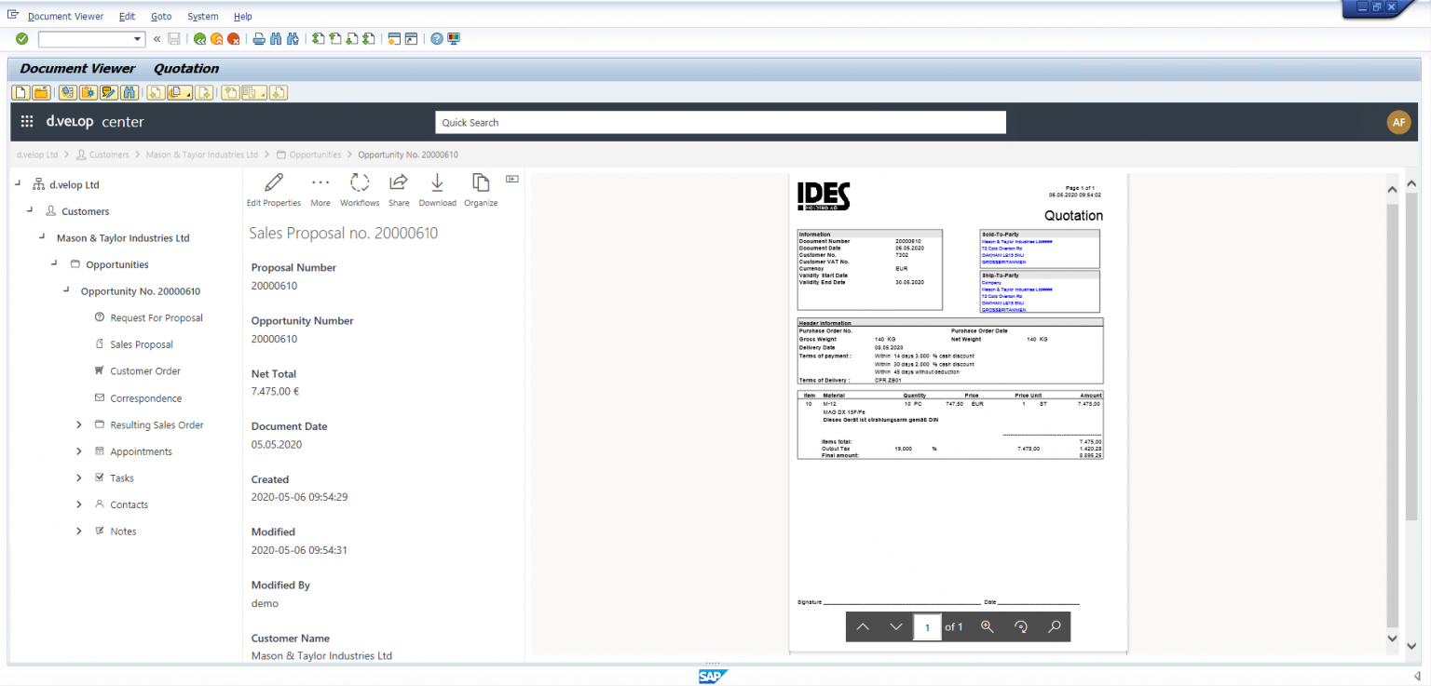Collapse Opportunity No. 20000610 node
Screen dimensions: 1431x686
pyautogui.click(x=66, y=290)
